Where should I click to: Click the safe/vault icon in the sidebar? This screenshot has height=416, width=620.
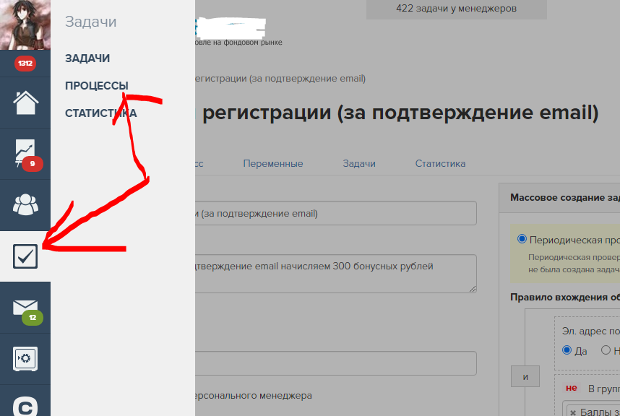tap(25, 359)
